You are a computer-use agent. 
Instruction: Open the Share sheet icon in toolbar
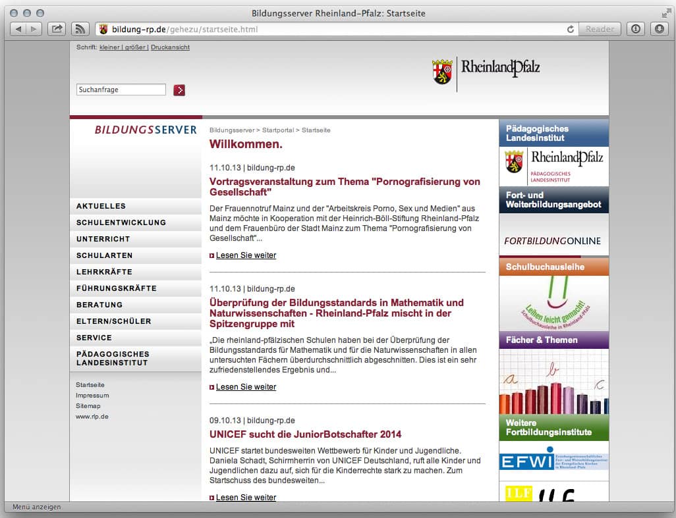(x=57, y=29)
